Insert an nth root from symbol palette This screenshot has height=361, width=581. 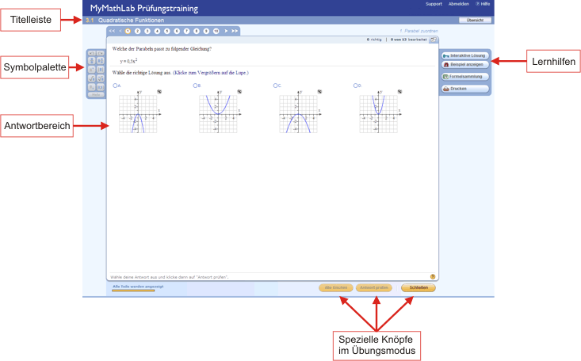click(x=101, y=78)
